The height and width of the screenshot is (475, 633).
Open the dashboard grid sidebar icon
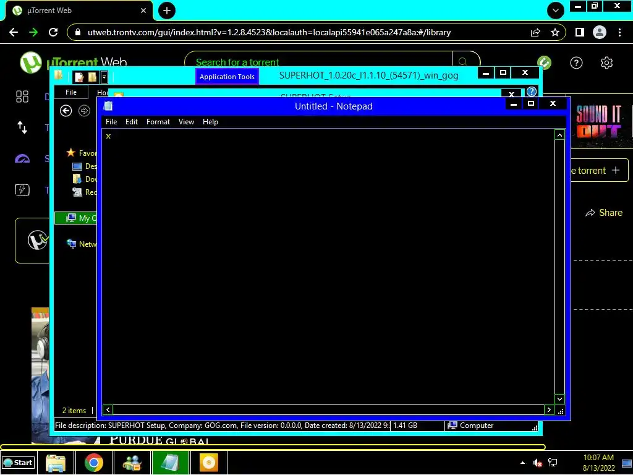click(22, 96)
